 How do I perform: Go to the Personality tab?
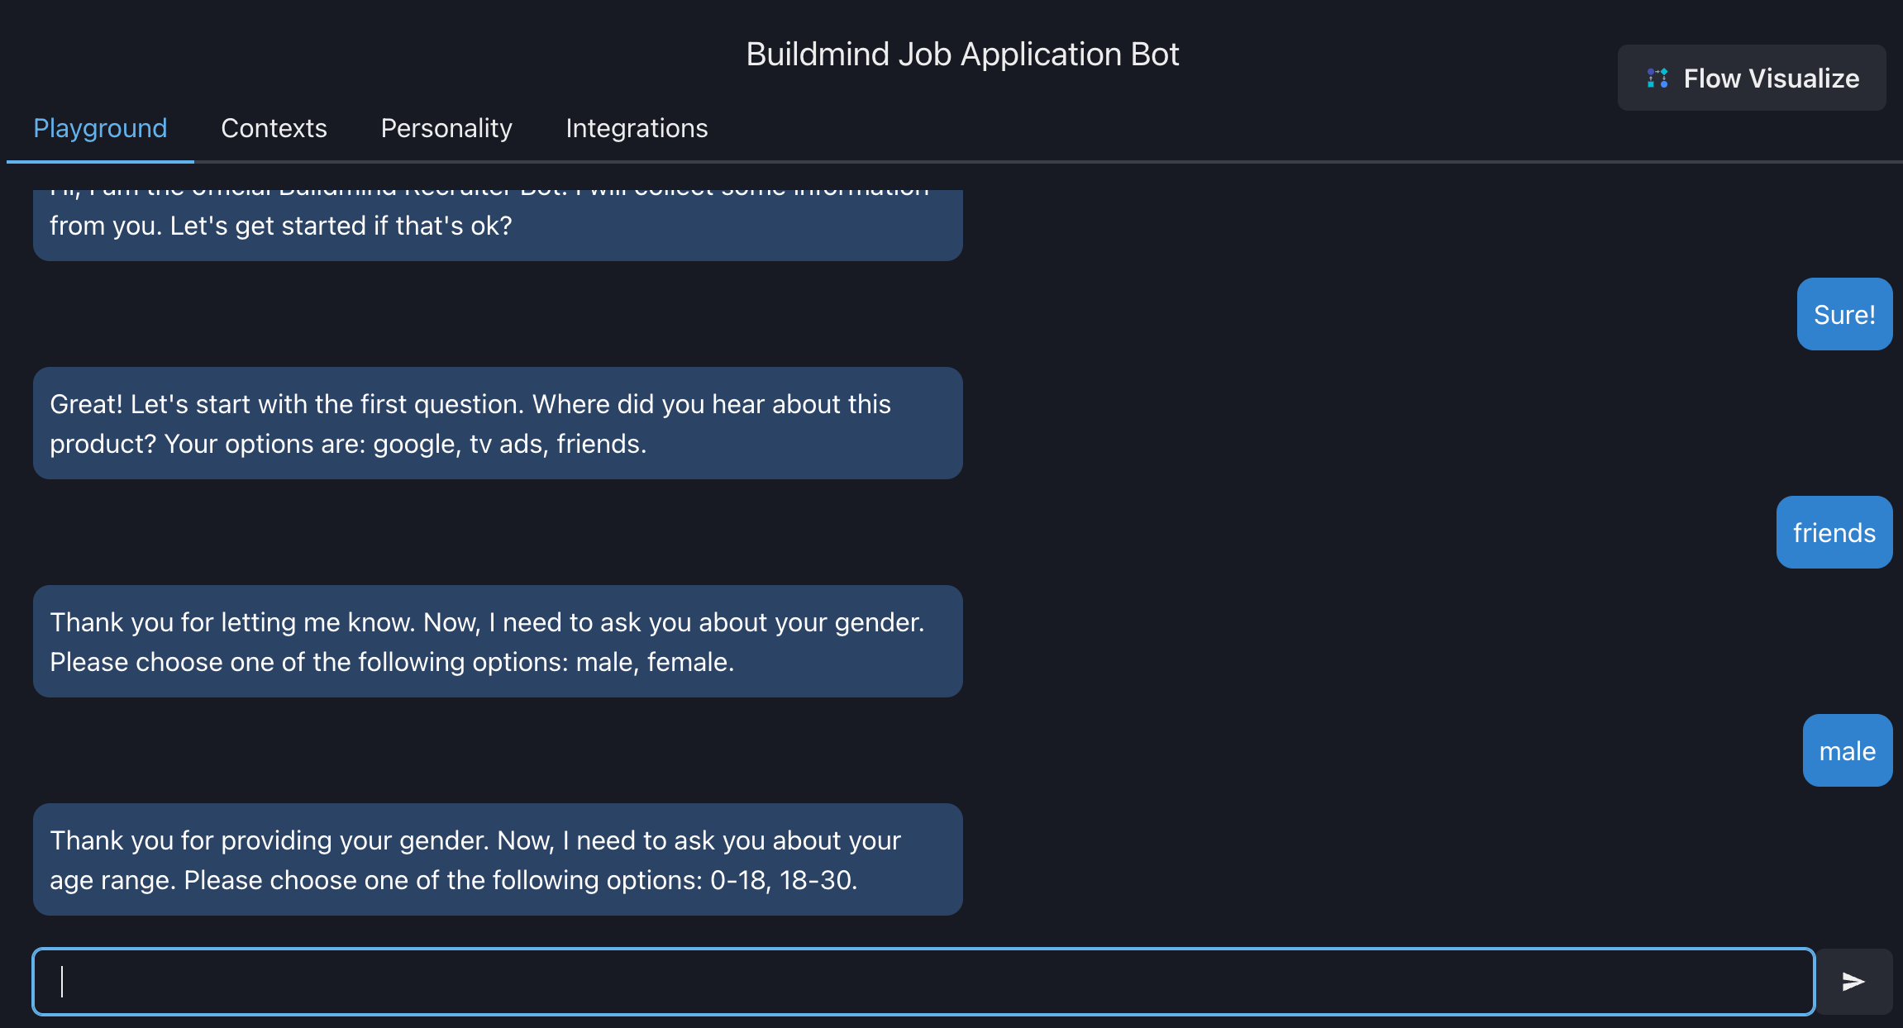(x=446, y=128)
